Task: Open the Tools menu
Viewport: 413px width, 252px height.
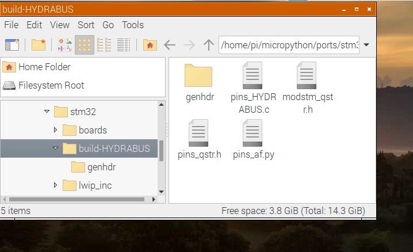Action: (x=133, y=25)
